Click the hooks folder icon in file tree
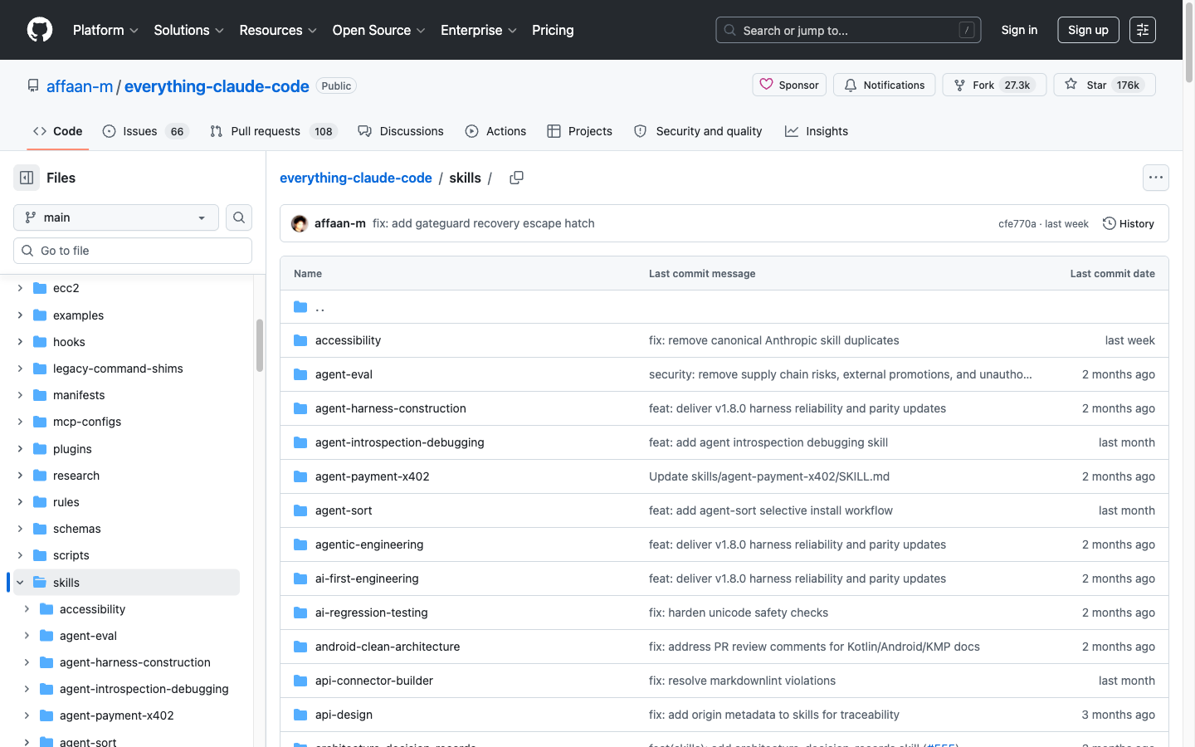Image resolution: width=1195 pixels, height=747 pixels. click(40, 342)
